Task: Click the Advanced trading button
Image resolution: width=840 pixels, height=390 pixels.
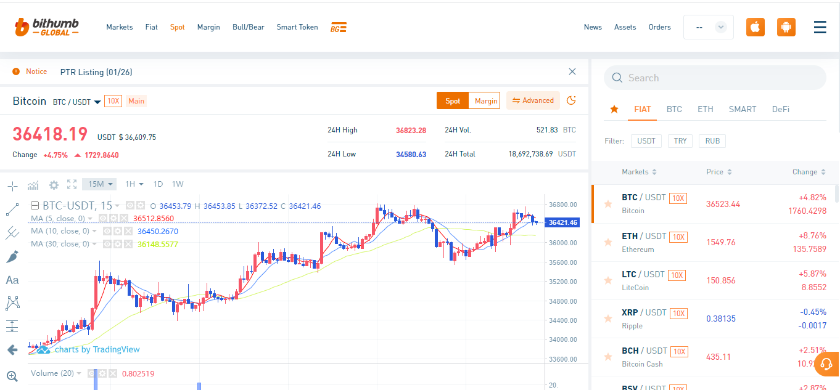Action: point(533,100)
